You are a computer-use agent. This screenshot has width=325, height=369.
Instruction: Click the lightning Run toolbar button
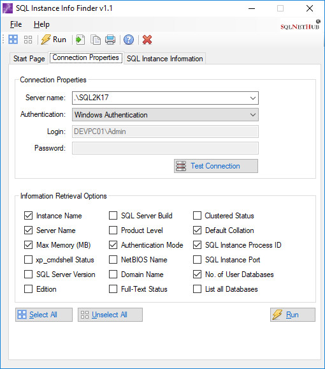[54, 40]
